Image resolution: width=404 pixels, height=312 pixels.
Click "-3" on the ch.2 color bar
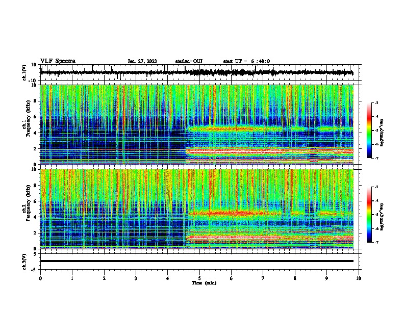point(376,187)
